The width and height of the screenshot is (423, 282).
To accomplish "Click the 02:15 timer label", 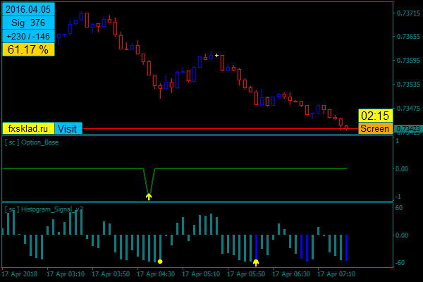I will point(375,116).
